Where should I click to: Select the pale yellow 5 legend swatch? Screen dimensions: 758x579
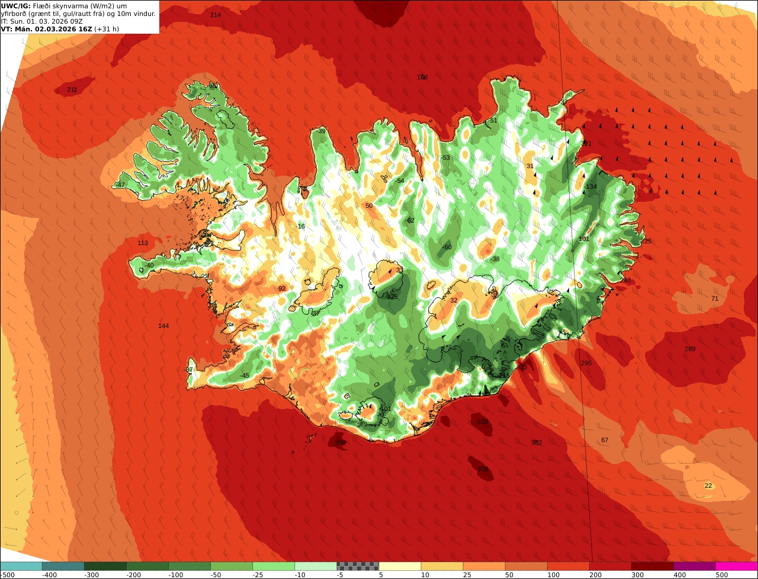[400, 566]
